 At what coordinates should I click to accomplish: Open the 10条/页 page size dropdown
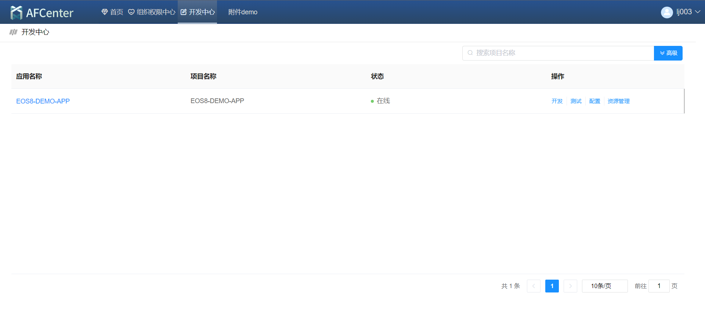[x=604, y=286]
